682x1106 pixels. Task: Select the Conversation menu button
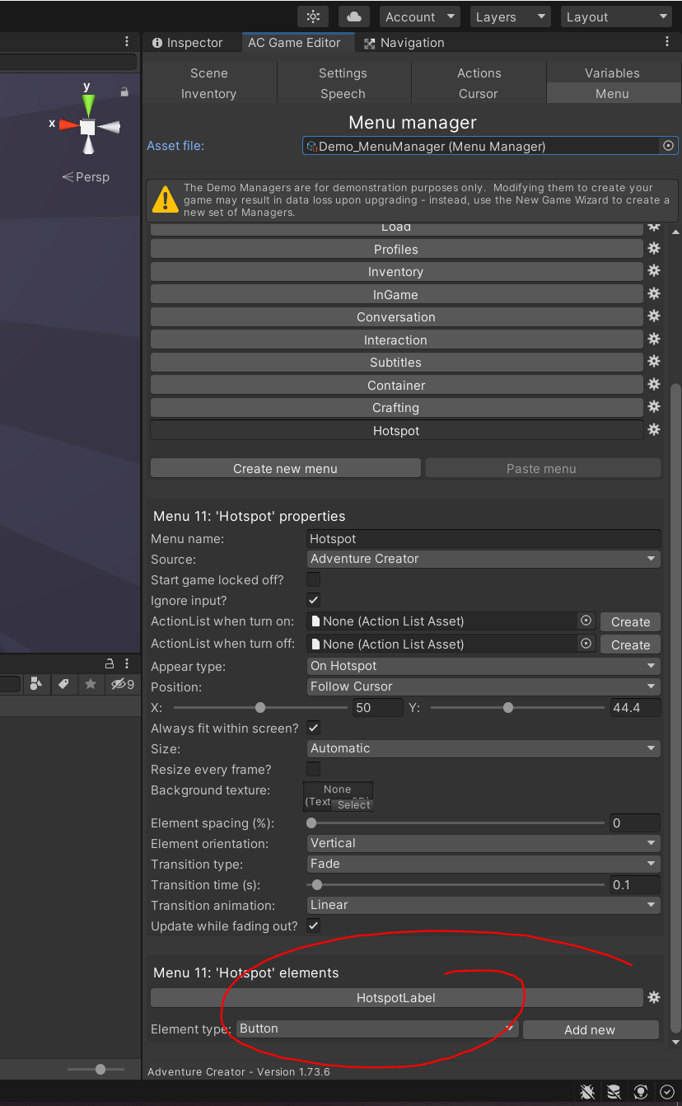[396, 317]
